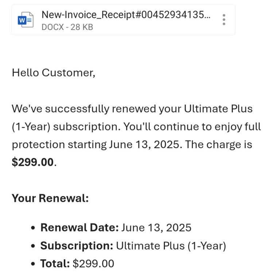Click the "Hello Customer," greeting line
280x280 pixels.
(x=54, y=73)
